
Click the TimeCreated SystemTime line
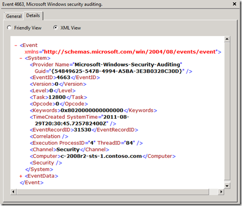[x=79, y=117]
